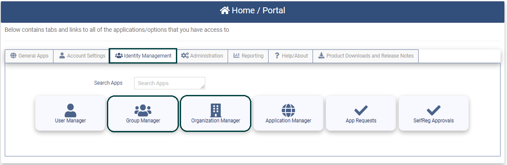Click the Organization Manager label
The image size is (507, 165).
click(x=216, y=121)
